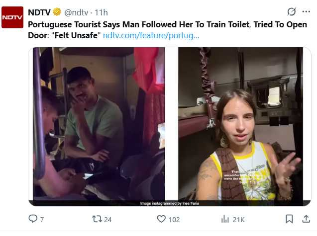Screen dimensions: 317x236
Task: Open the @ndtv handle link
Action: click(x=78, y=12)
